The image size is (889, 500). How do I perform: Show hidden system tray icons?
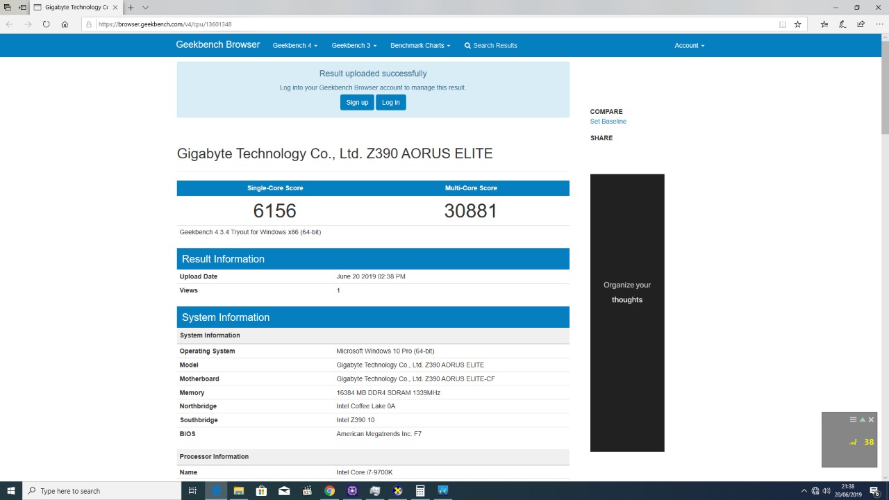804,491
